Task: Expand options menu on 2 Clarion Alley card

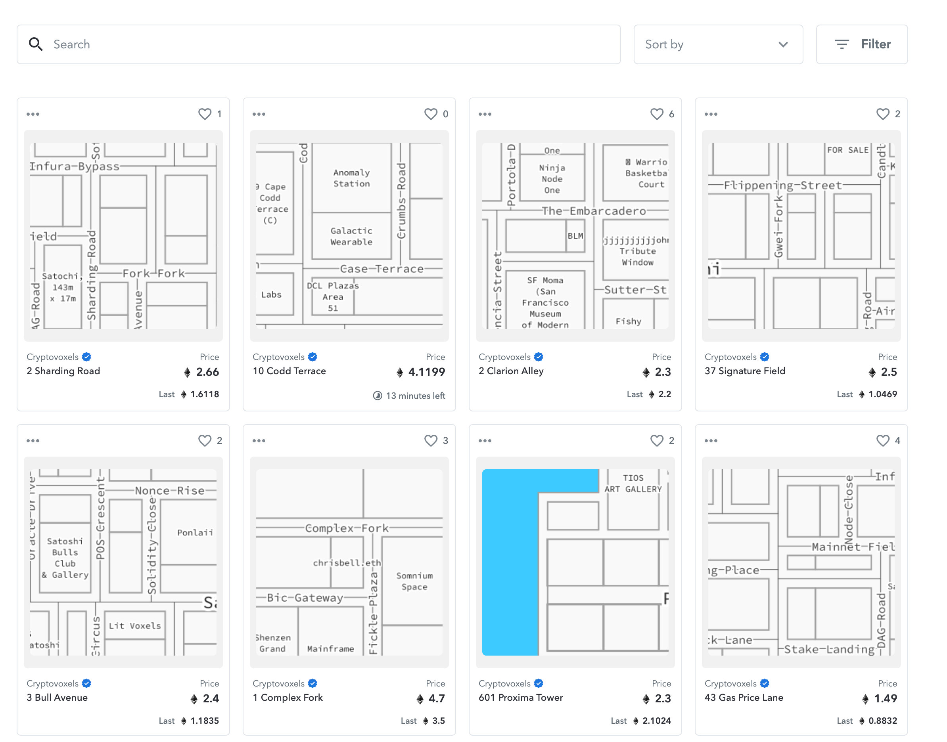Action: tap(485, 114)
